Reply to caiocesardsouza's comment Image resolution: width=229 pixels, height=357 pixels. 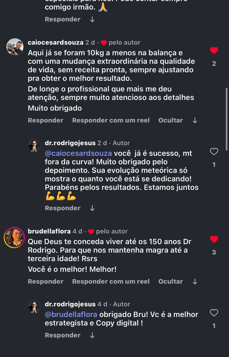pos(46,120)
